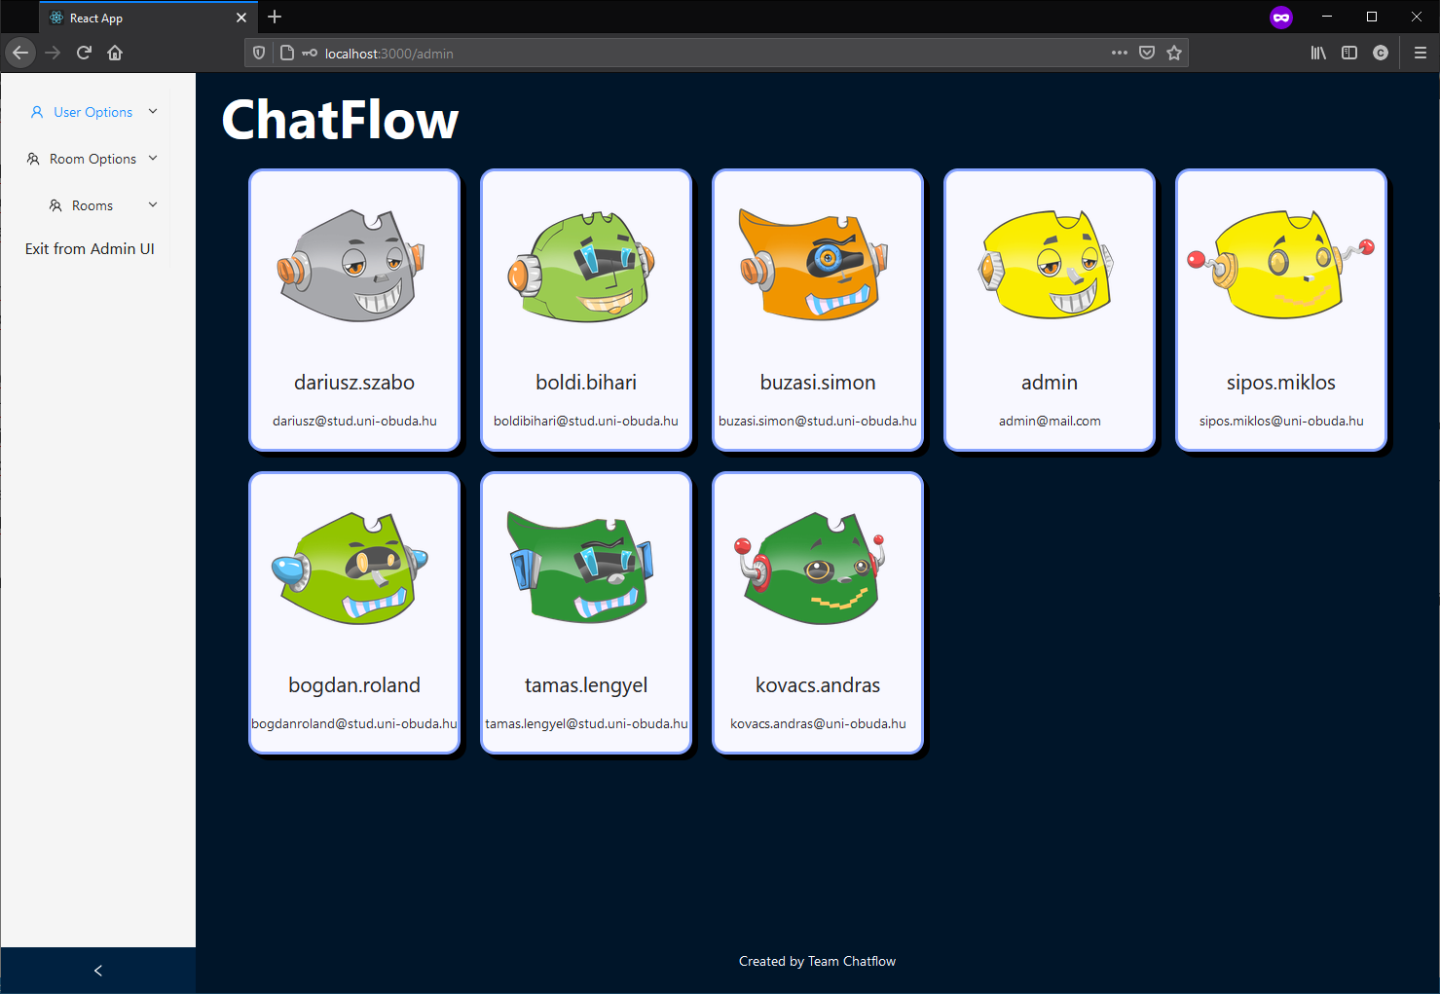1440x994 pixels.
Task: Click buzasi.simon orange robot avatar
Action: (x=814, y=264)
